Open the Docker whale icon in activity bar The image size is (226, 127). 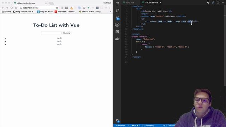click(117, 39)
